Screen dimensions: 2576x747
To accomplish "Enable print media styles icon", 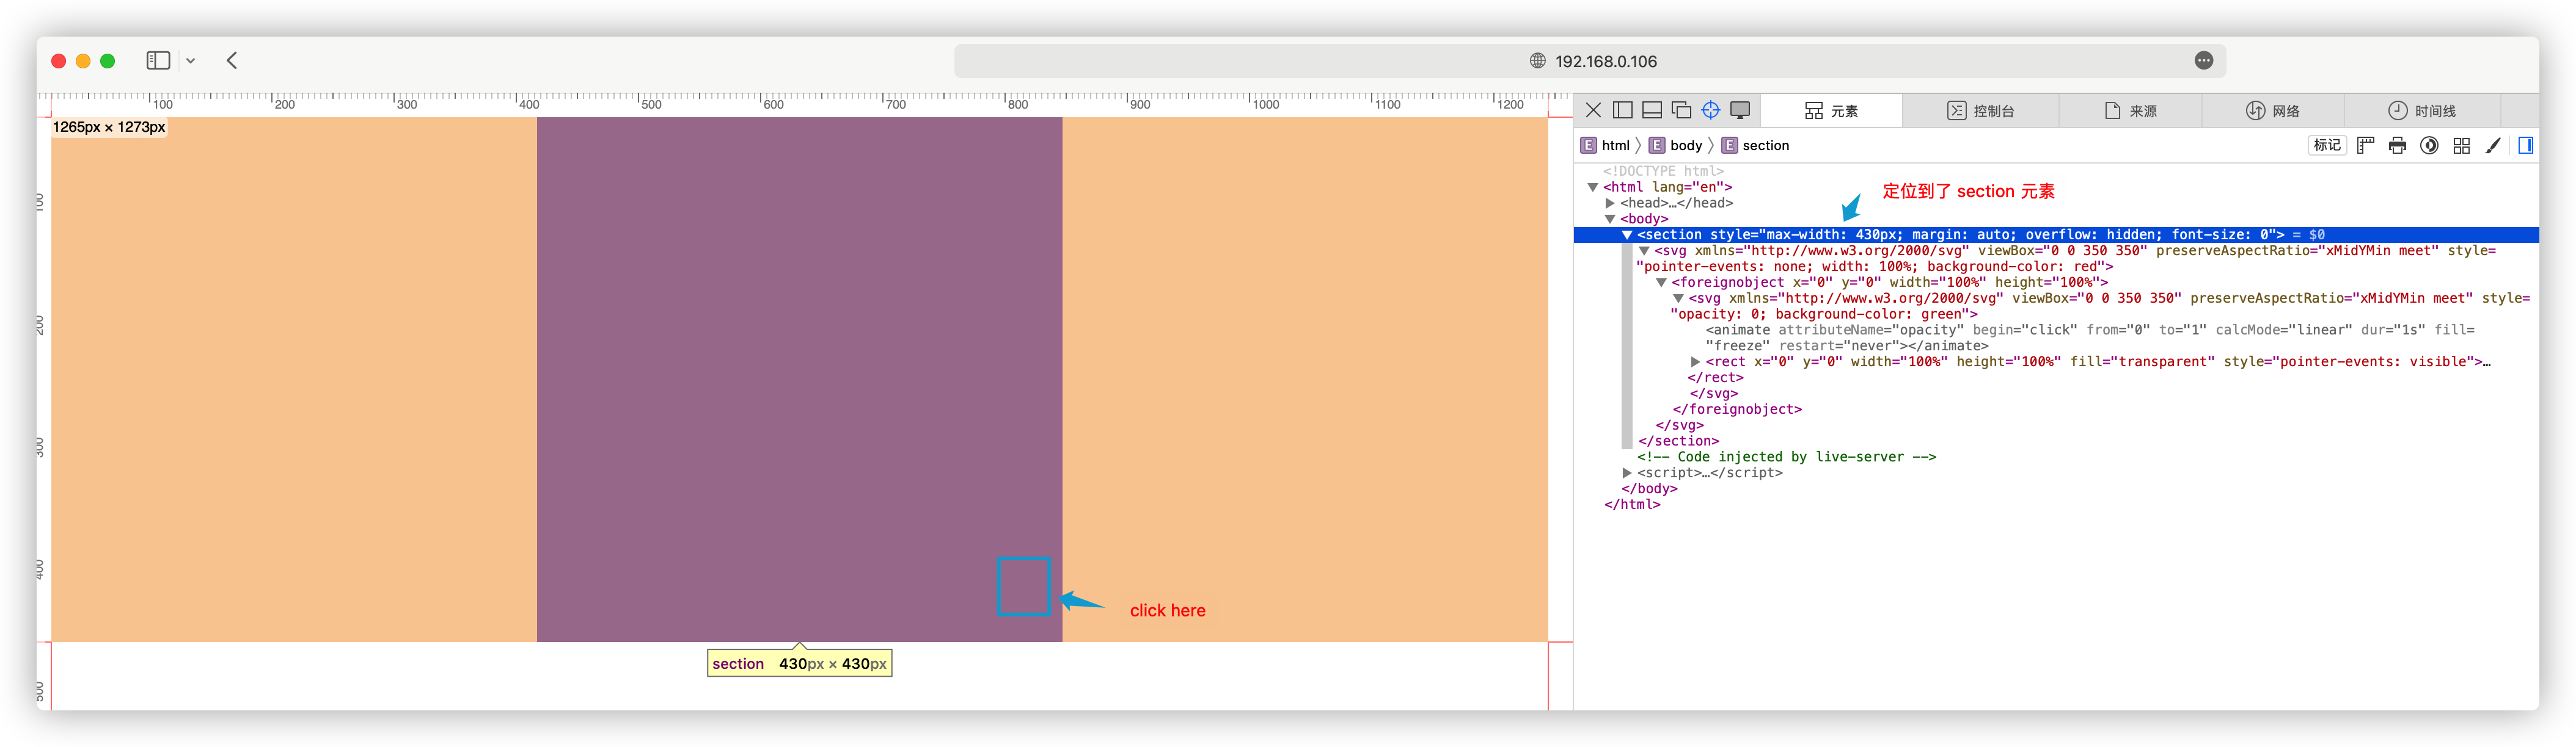I will pyautogui.click(x=2397, y=146).
